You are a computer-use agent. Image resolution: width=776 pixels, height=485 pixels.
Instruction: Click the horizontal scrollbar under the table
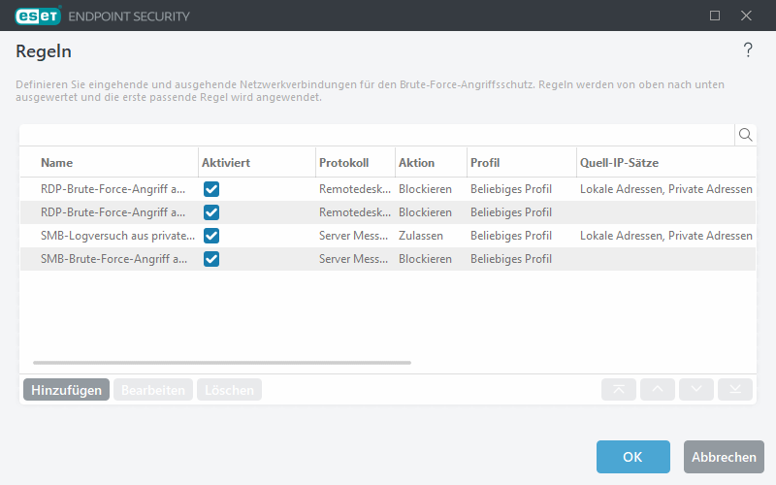221,363
